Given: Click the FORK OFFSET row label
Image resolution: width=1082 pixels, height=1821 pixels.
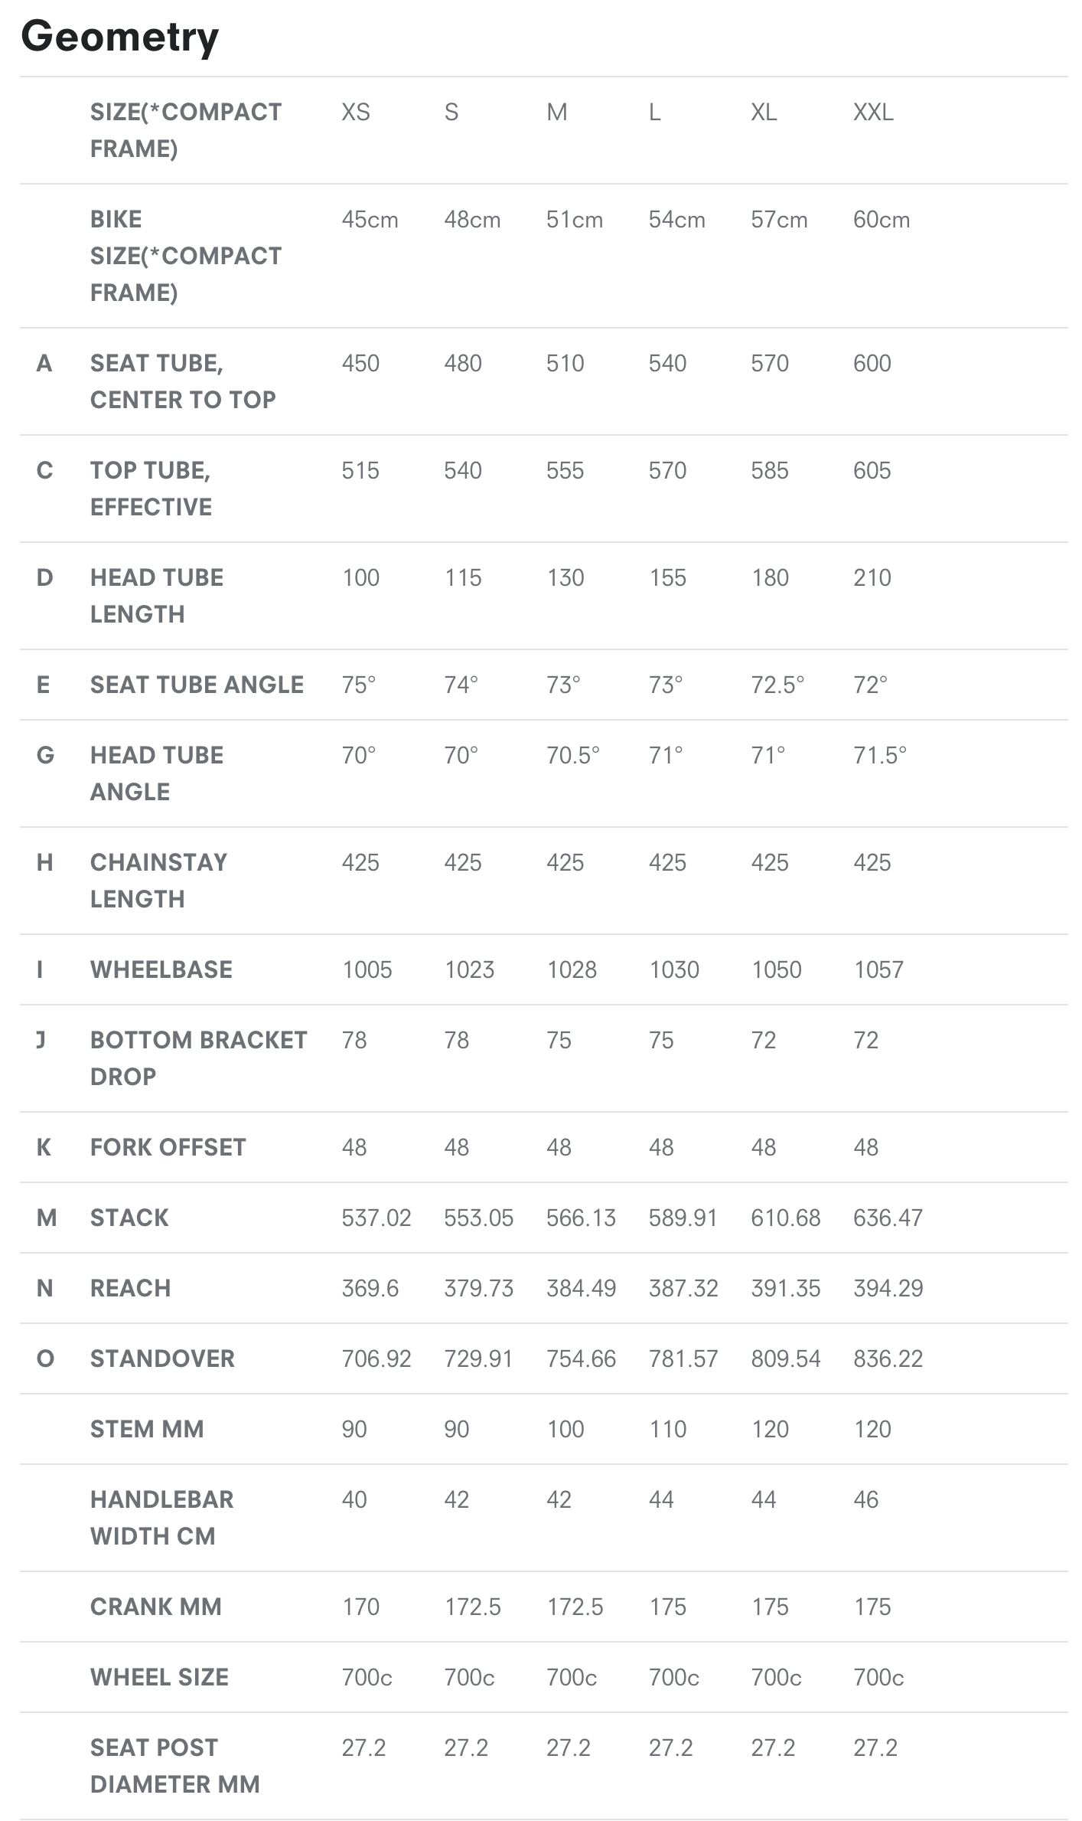Looking at the screenshot, I should [x=168, y=1147].
